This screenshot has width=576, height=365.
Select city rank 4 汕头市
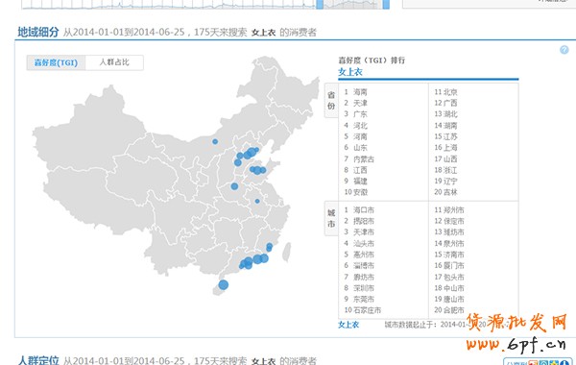pyautogui.click(x=359, y=243)
